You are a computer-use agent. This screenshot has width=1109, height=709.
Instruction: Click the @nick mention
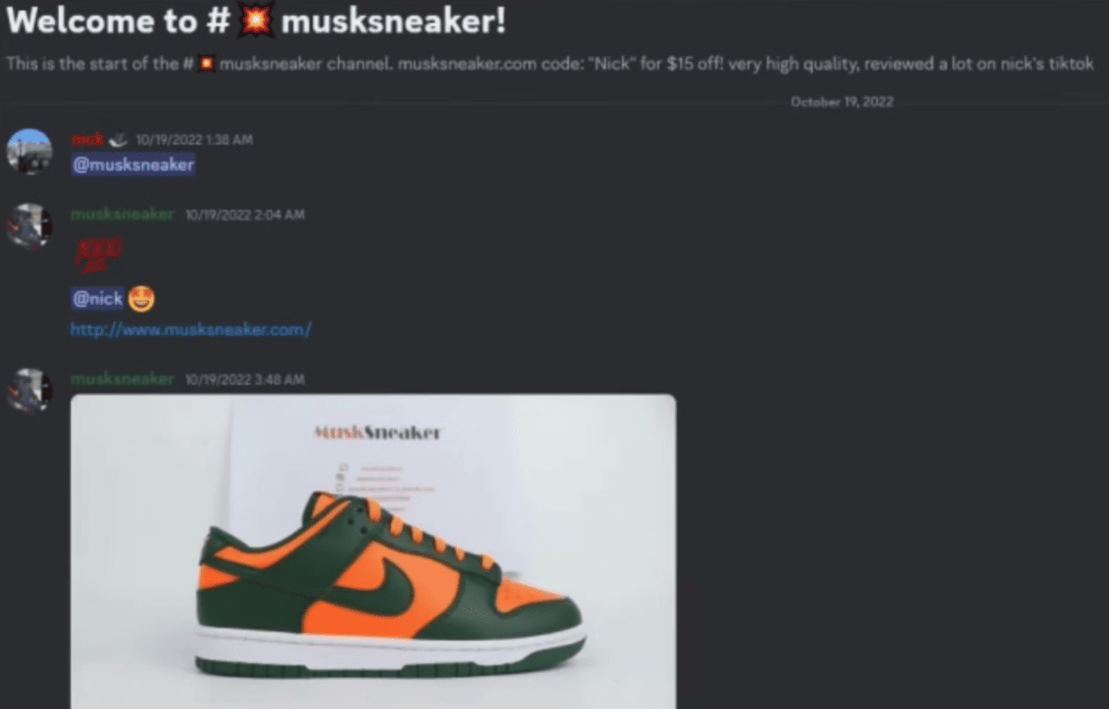tap(97, 299)
